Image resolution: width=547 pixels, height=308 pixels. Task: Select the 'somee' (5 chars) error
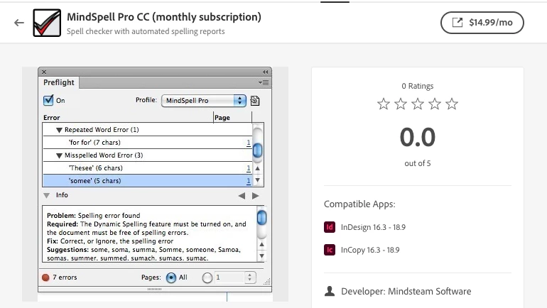pyautogui.click(x=147, y=180)
